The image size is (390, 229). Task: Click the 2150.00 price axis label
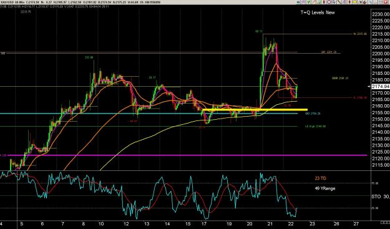[x=381, y=119]
